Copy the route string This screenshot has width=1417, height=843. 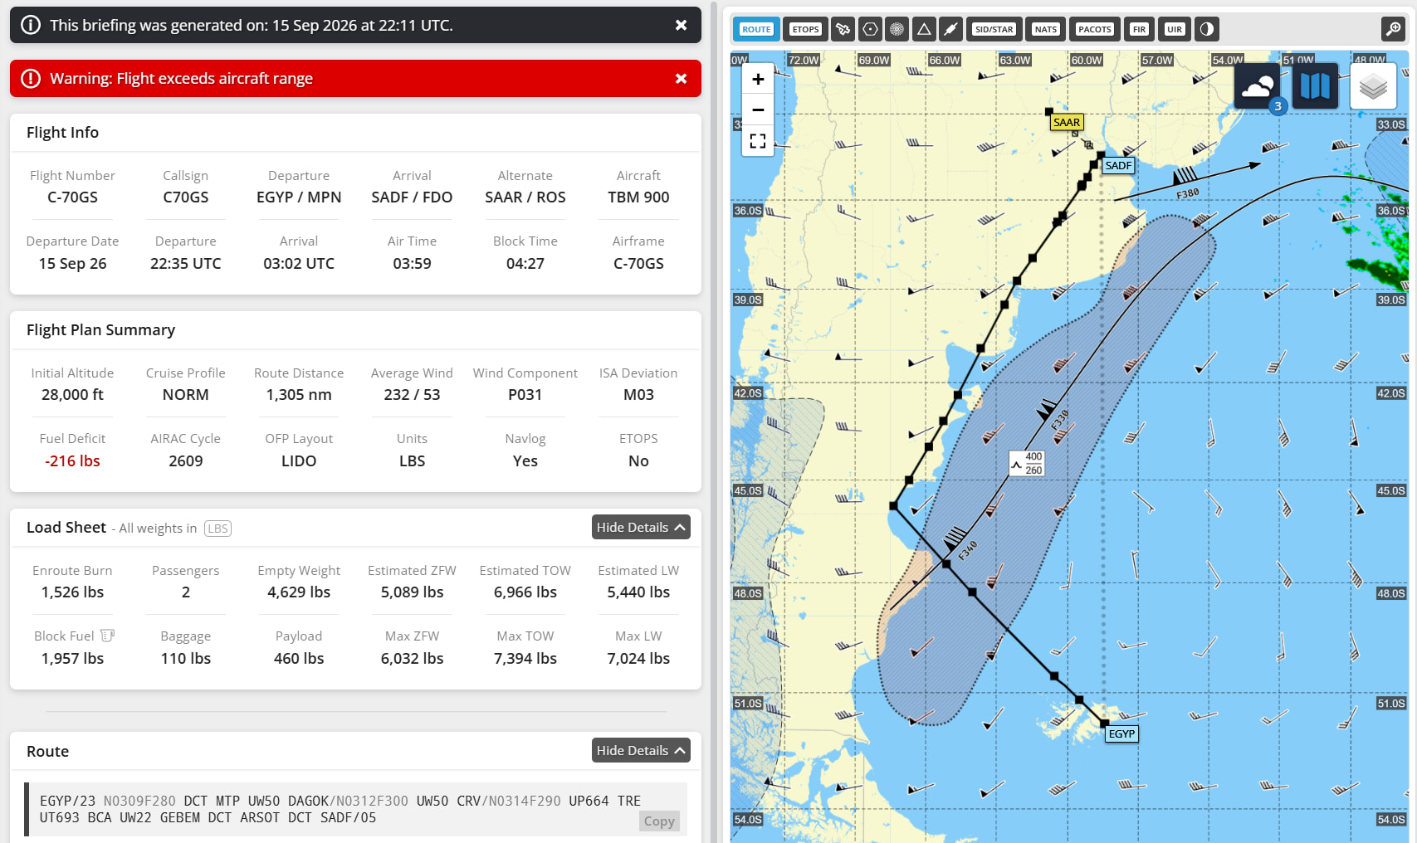tap(659, 821)
